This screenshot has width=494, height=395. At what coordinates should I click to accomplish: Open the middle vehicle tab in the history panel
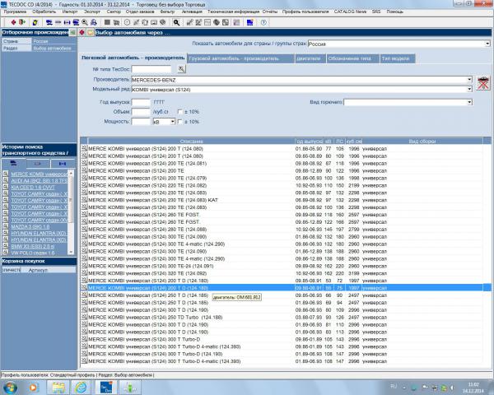pos(38,164)
